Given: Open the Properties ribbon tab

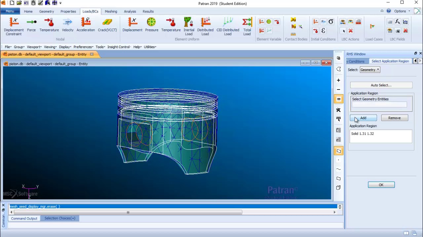Looking at the screenshot, I should click(68, 12).
